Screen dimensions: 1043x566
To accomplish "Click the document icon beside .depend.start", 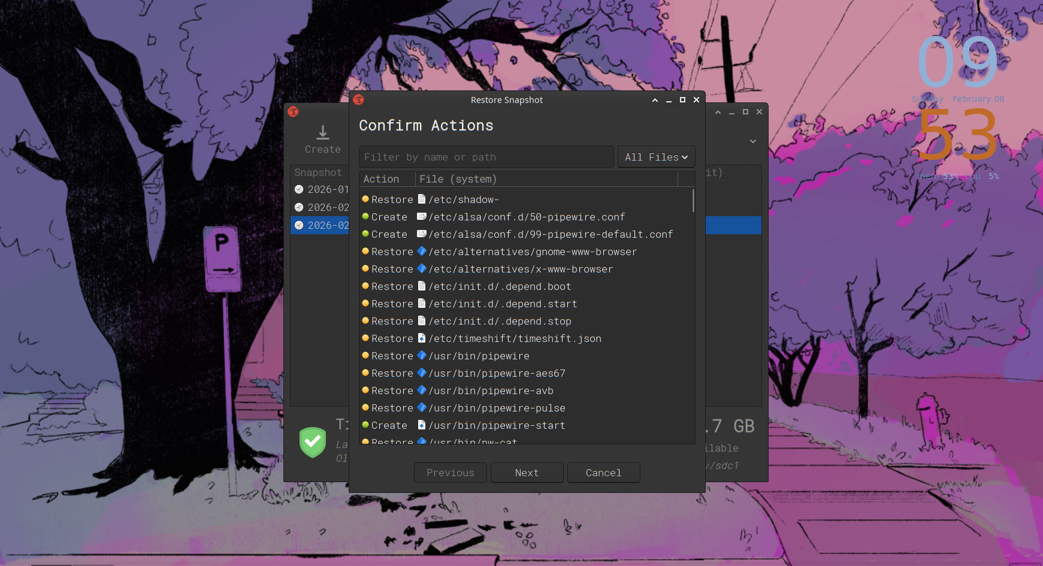I will coord(422,303).
